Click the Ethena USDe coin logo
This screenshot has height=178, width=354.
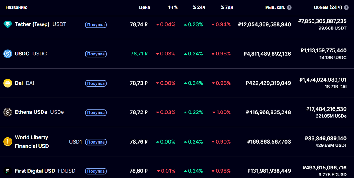[x=7, y=112]
